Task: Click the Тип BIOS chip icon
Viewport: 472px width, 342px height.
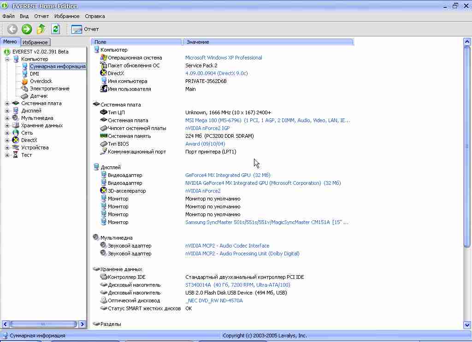Action: pos(104,144)
